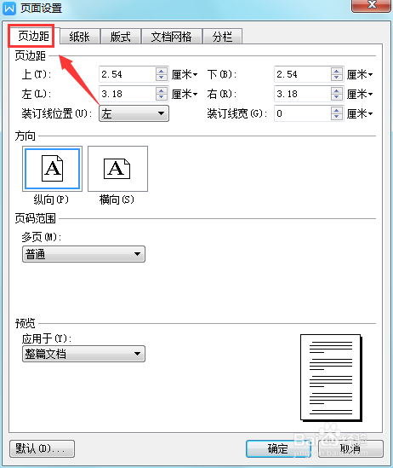
Task: Open unit dropdown for 装订线宽
Action: click(360, 113)
